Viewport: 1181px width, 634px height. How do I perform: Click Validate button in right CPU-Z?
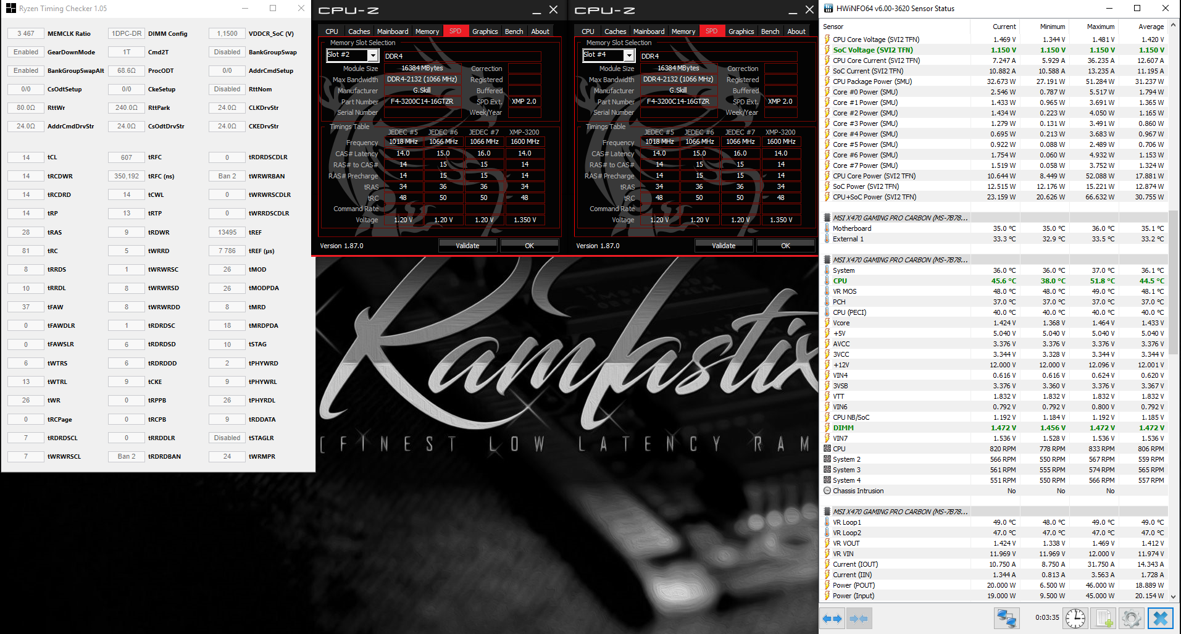[724, 246]
